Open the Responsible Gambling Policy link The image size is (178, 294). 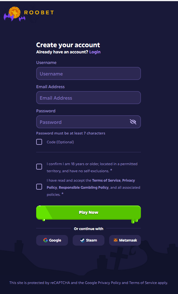(84, 188)
